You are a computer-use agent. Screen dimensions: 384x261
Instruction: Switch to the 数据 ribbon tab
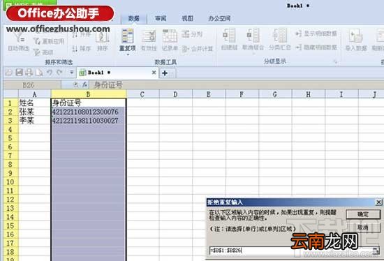pyautogui.click(x=134, y=18)
